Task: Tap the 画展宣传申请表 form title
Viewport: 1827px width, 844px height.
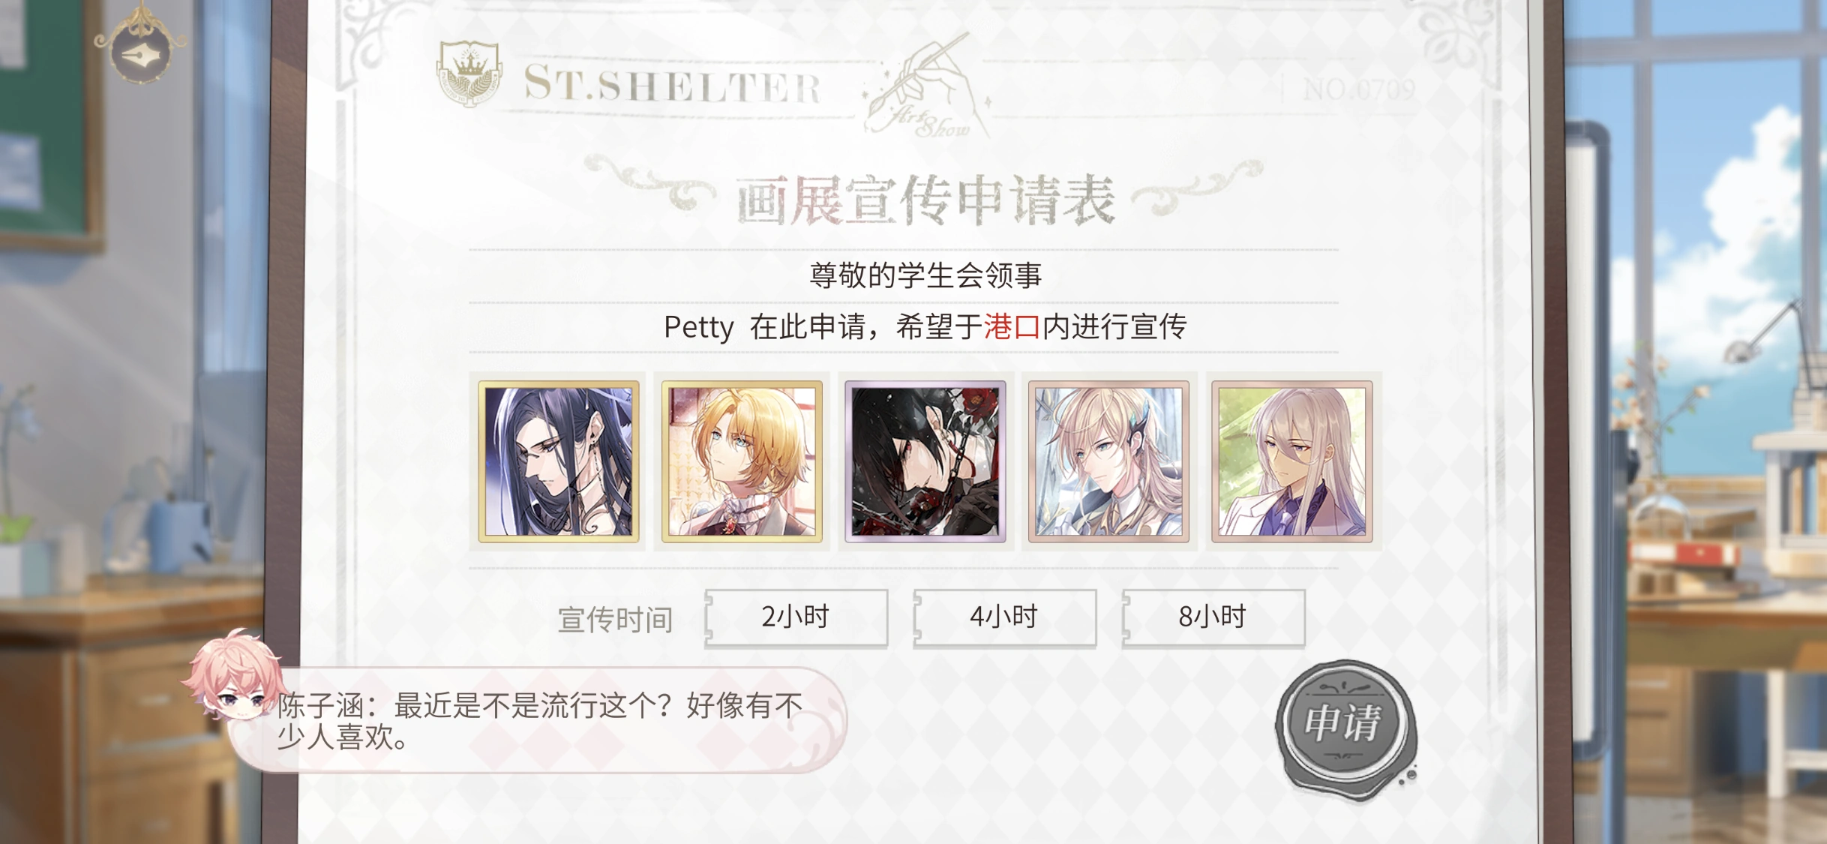Action: 925,200
